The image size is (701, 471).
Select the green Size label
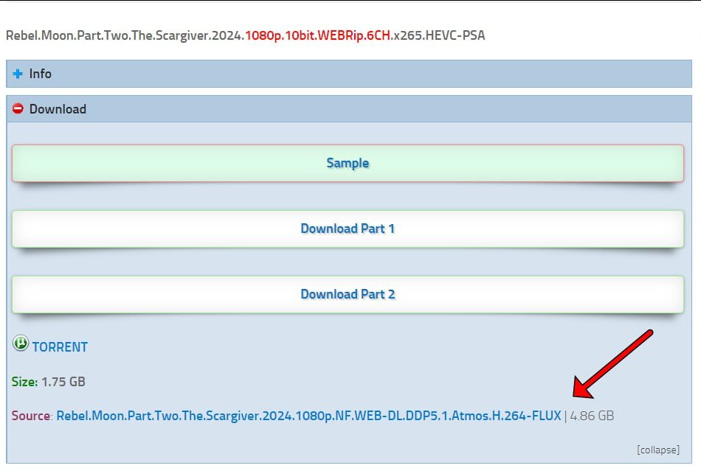(24, 382)
